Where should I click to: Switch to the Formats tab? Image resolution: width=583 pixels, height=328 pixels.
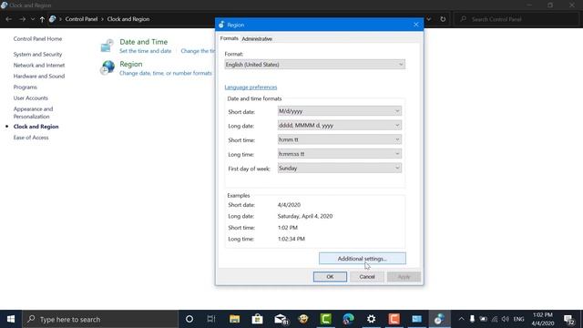[229, 38]
